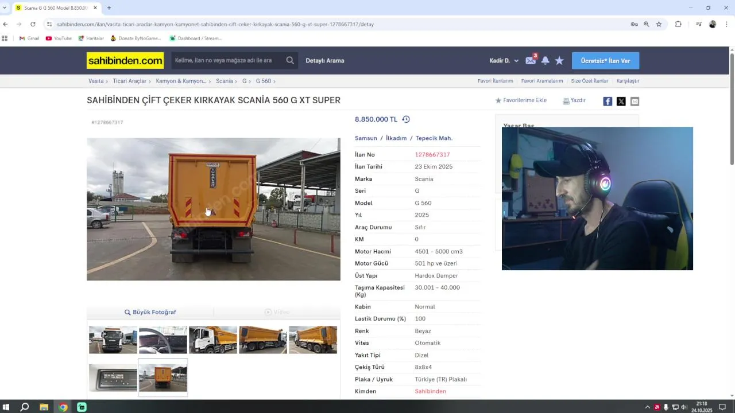Open second thumbnail of cabin interior
This screenshot has width=735, height=413.
pyautogui.click(x=163, y=340)
